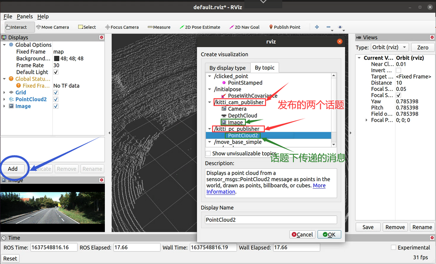Expand the Grid display node
The width and height of the screenshot is (436, 264).
(x=4, y=92)
